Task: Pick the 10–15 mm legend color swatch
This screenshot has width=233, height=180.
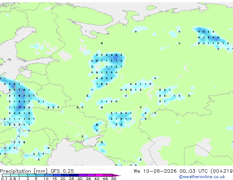Action: (49, 175)
